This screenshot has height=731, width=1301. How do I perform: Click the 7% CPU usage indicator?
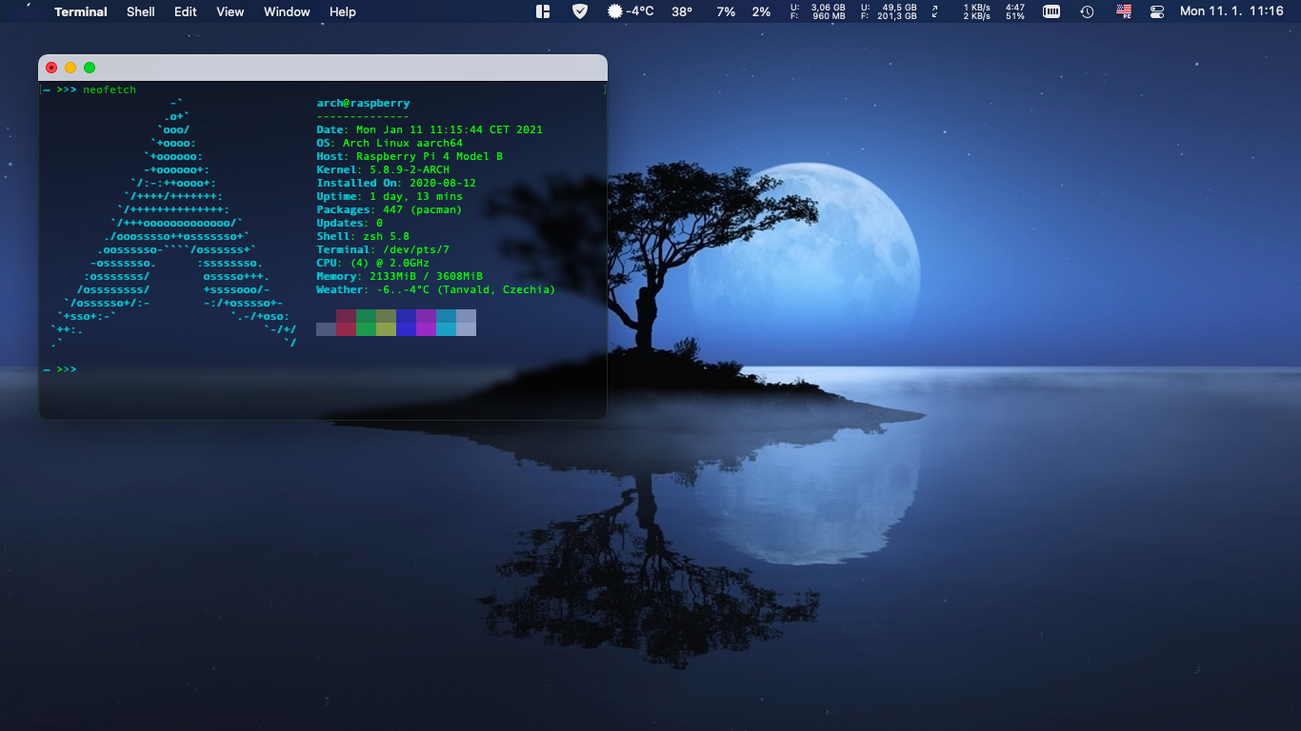point(726,11)
